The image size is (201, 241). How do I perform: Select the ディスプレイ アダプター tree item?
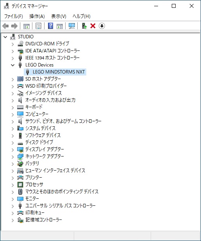click(44, 149)
